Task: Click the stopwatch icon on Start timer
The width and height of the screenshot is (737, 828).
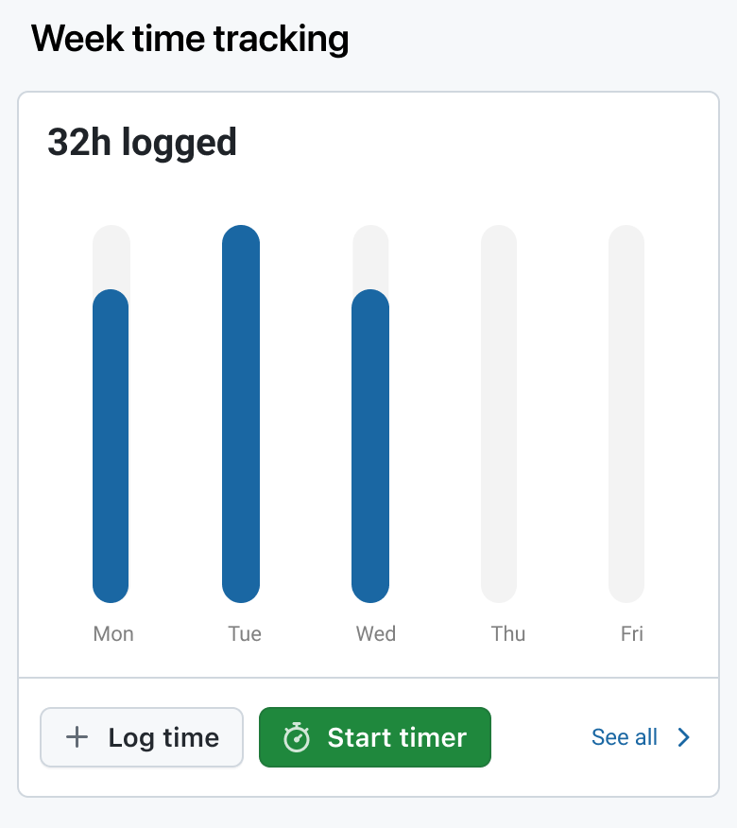Action: tap(299, 737)
